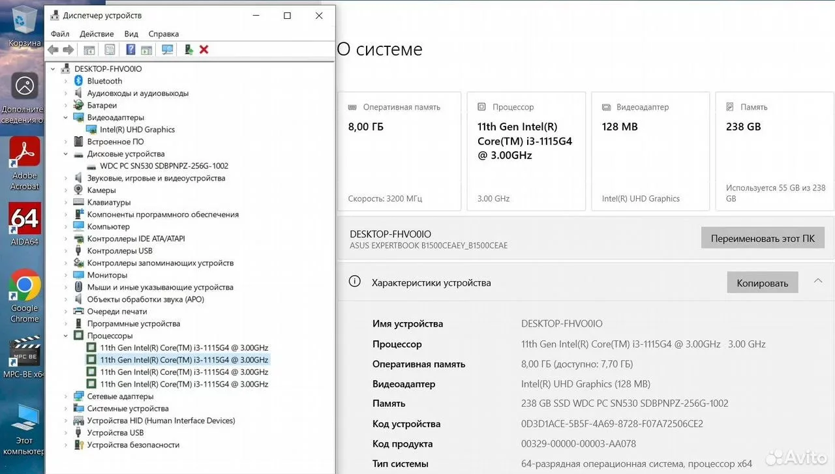The height and width of the screenshot is (474, 835).
Task: Click the info icon beside Характеристики устройства
Action: coord(354,282)
